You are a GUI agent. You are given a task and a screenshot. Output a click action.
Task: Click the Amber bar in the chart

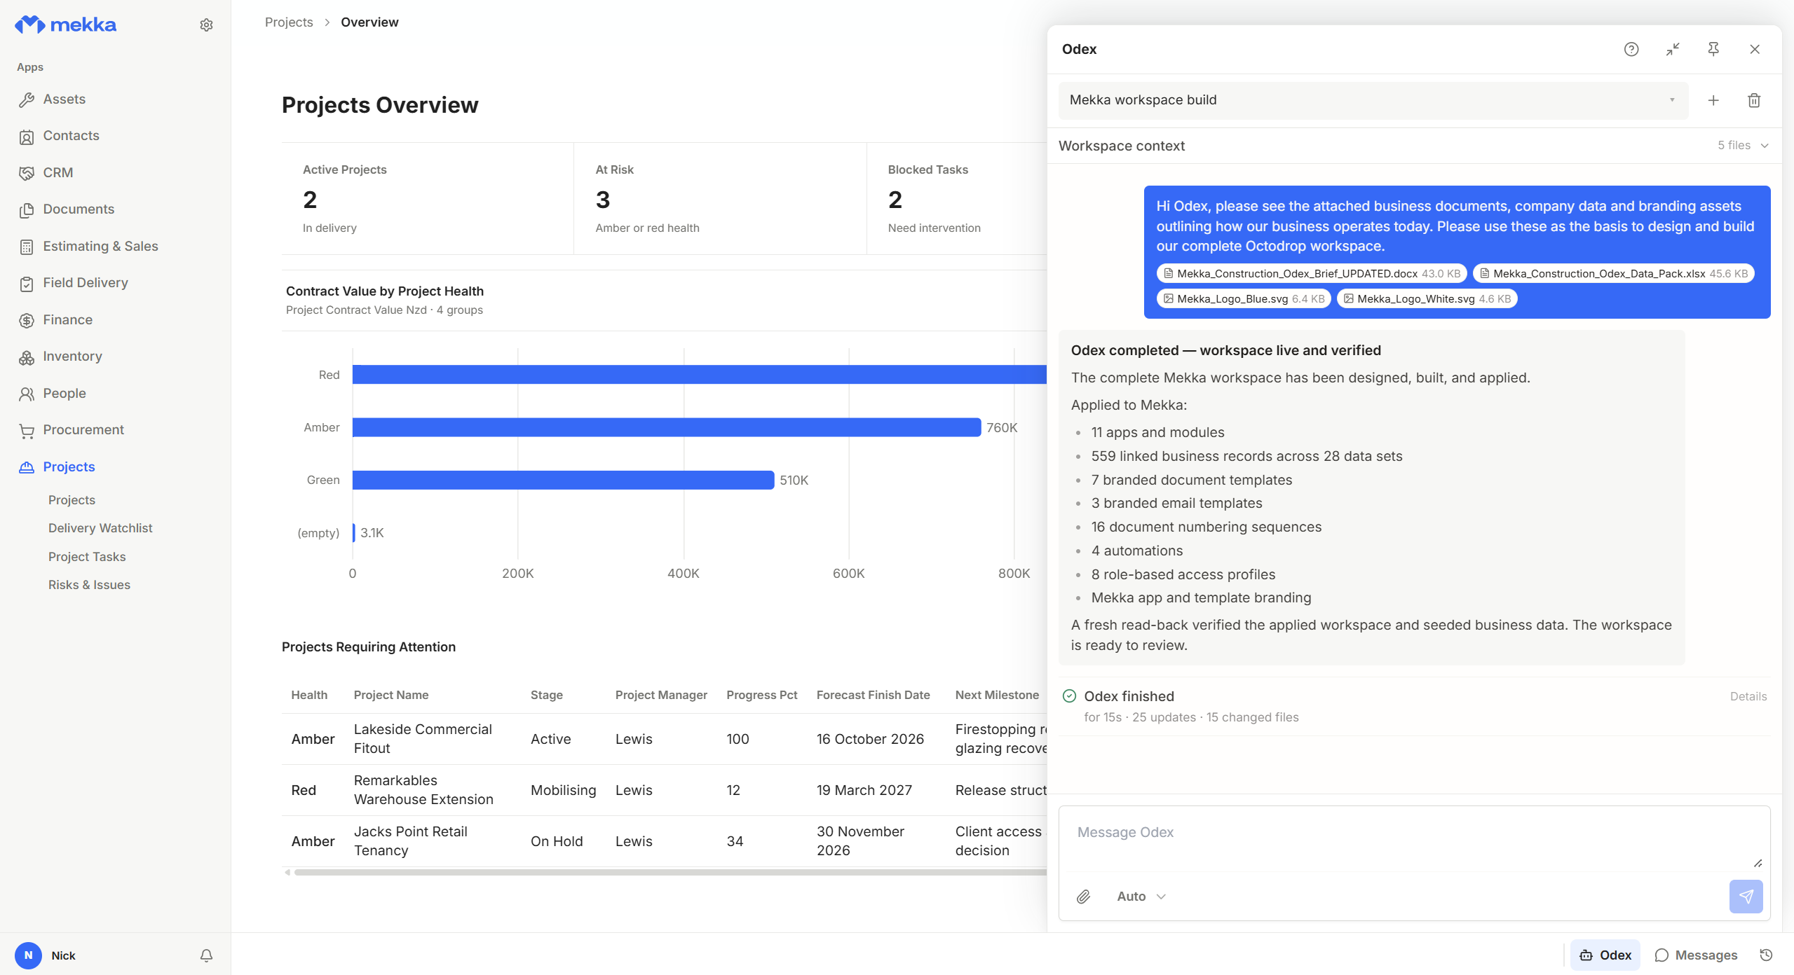(666, 427)
